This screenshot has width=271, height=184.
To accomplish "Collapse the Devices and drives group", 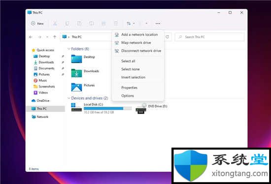I will click(69, 98).
